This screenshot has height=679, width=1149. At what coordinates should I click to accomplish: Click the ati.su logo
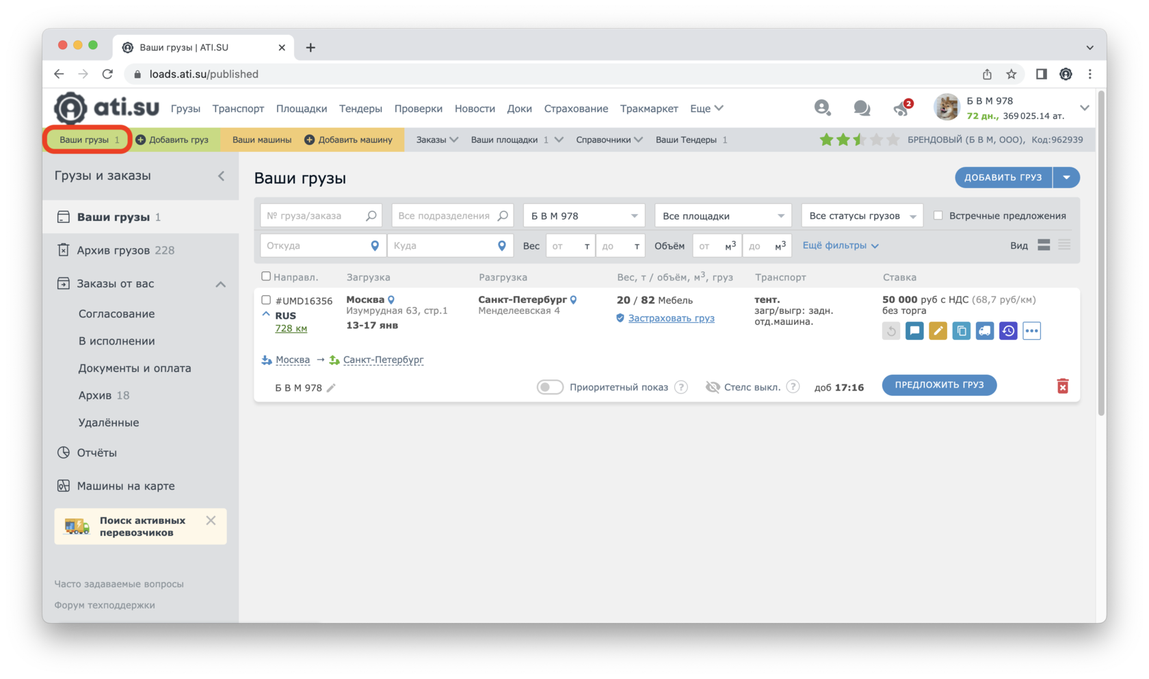coord(106,108)
